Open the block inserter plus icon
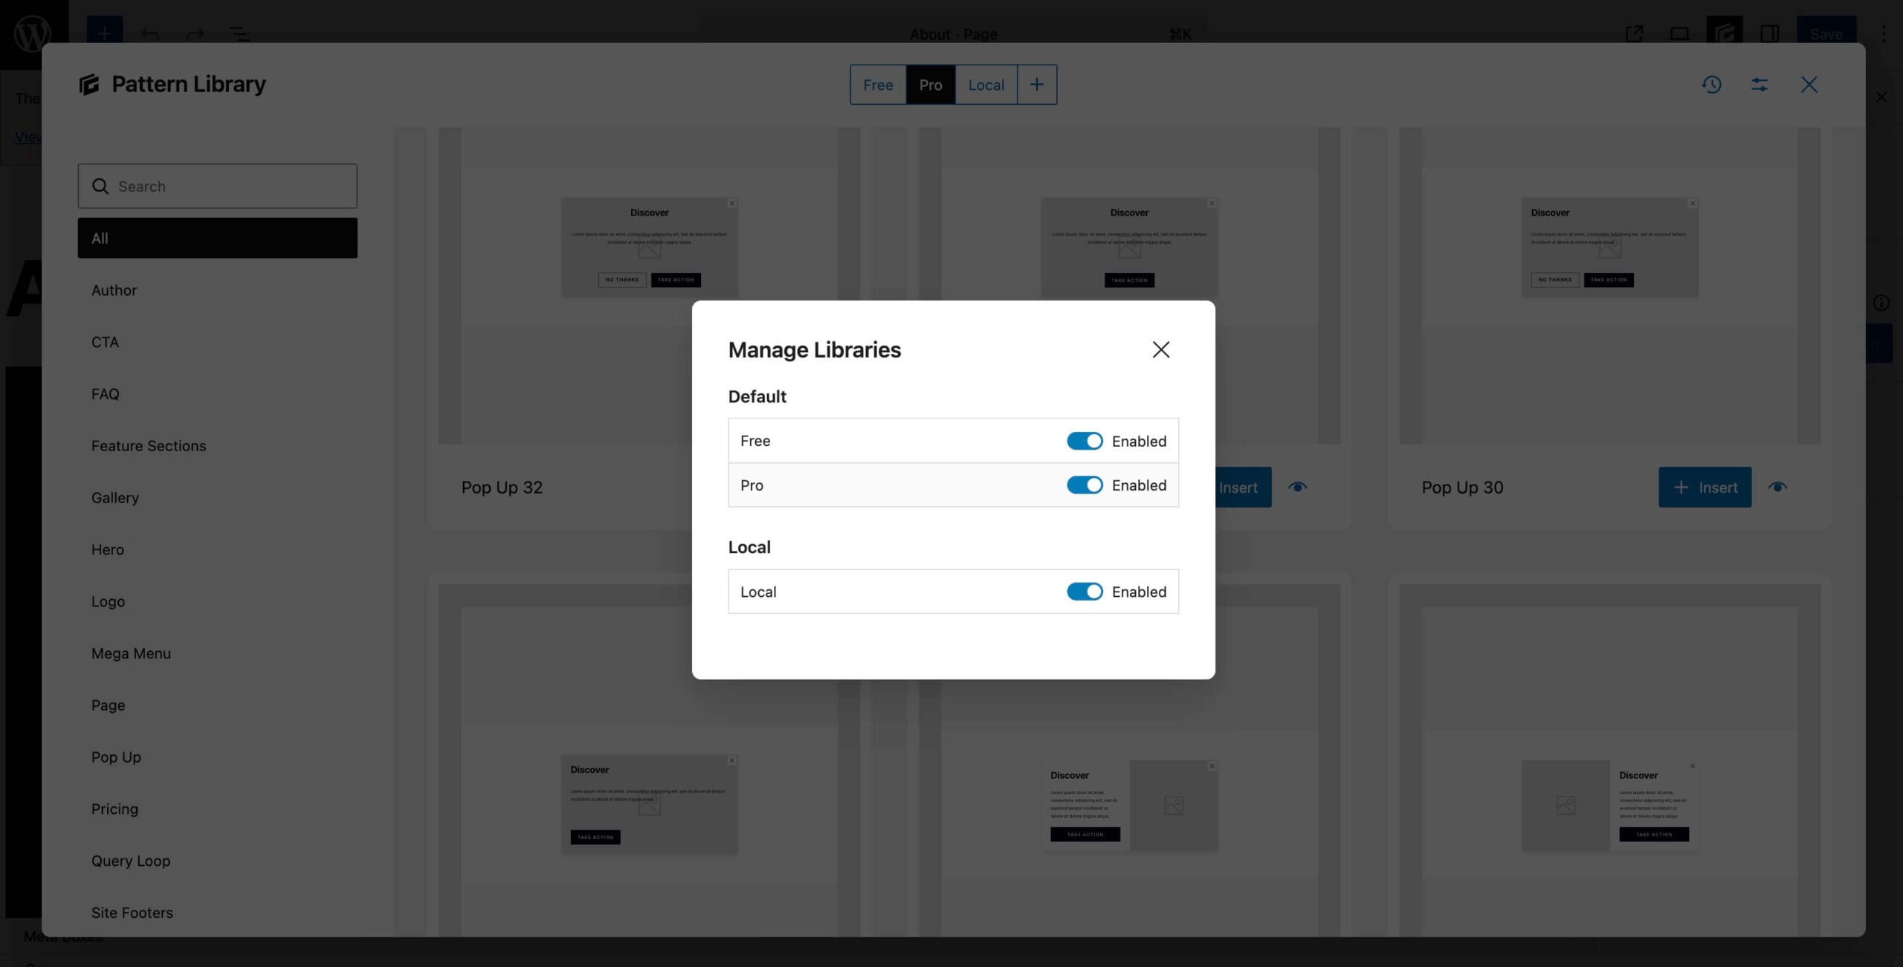The image size is (1903, 967). pyautogui.click(x=104, y=33)
